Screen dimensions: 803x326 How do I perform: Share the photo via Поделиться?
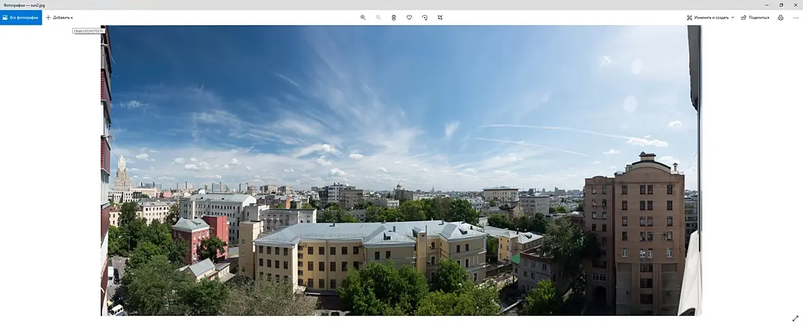755,18
